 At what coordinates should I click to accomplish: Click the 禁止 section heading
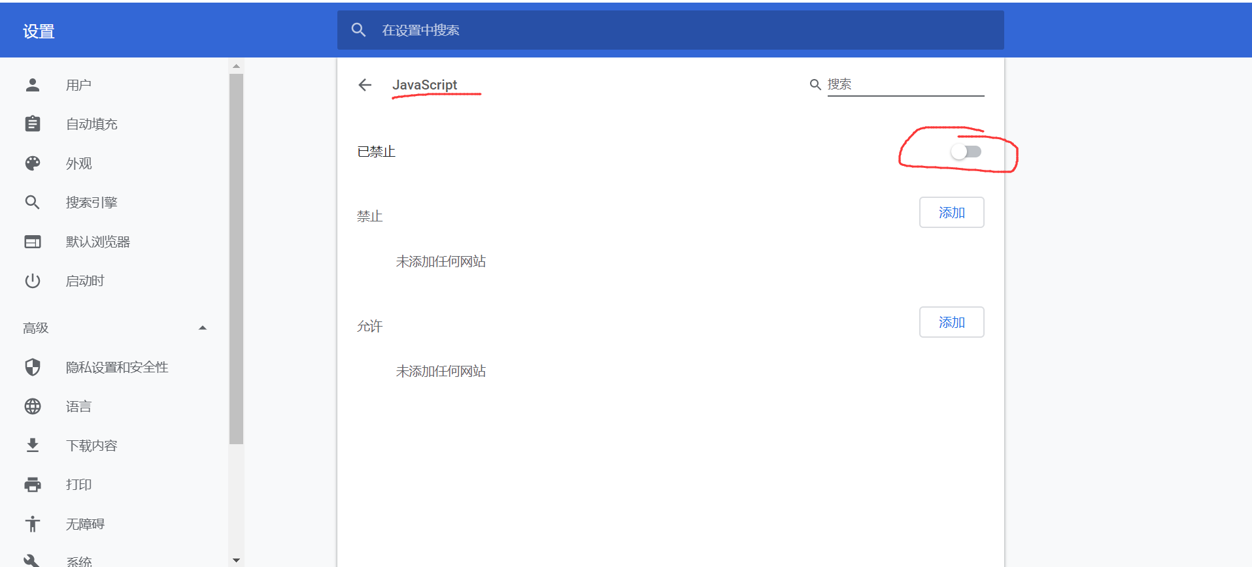(x=369, y=216)
